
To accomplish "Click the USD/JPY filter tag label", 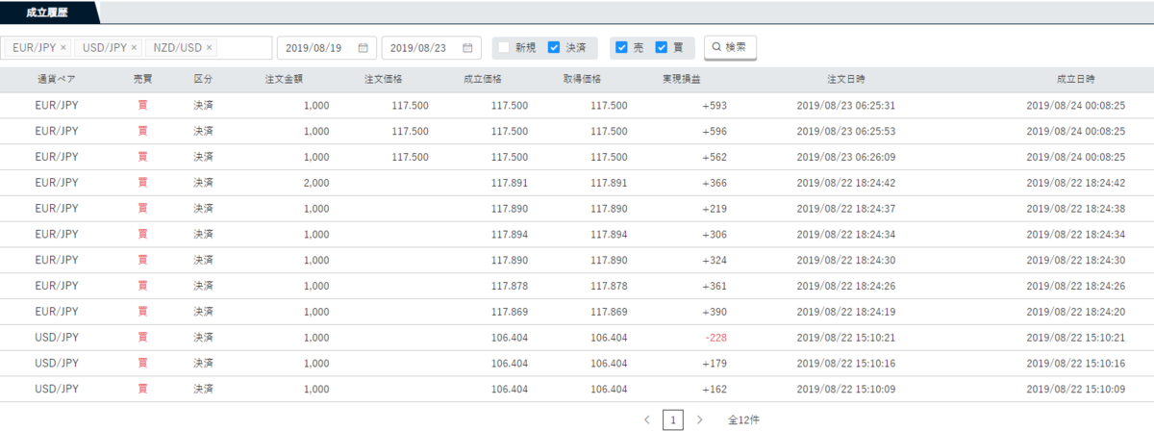I will (105, 47).
